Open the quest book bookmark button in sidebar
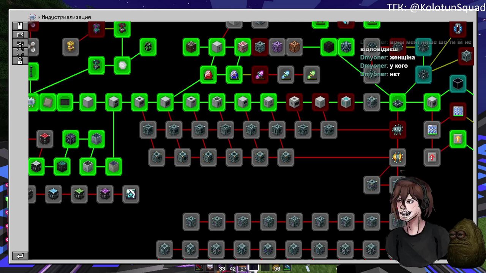 (20, 26)
